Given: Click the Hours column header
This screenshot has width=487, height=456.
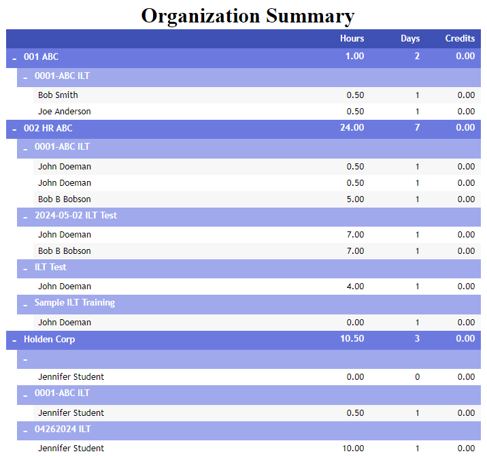Looking at the screenshot, I should [352, 39].
